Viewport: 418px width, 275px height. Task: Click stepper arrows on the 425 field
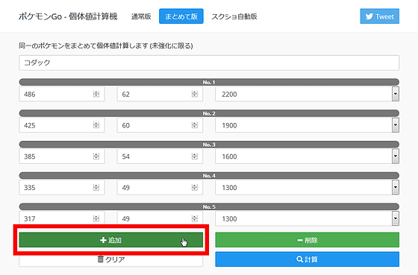[x=96, y=125]
